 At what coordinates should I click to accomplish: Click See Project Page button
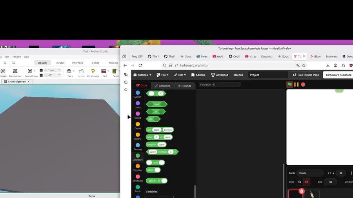pyautogui.click(x=306, y=75)
